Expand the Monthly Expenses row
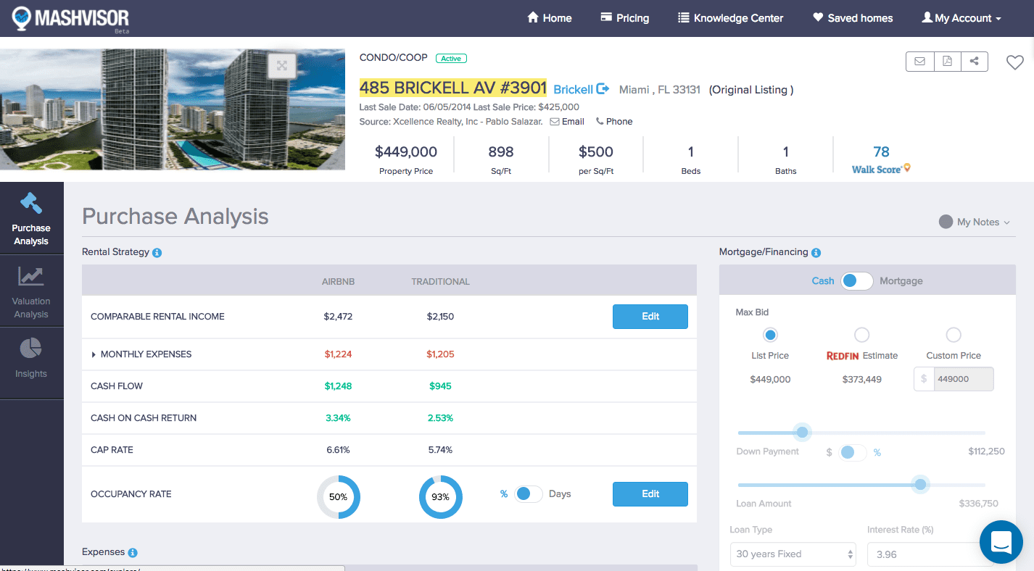 coord(94,354)
